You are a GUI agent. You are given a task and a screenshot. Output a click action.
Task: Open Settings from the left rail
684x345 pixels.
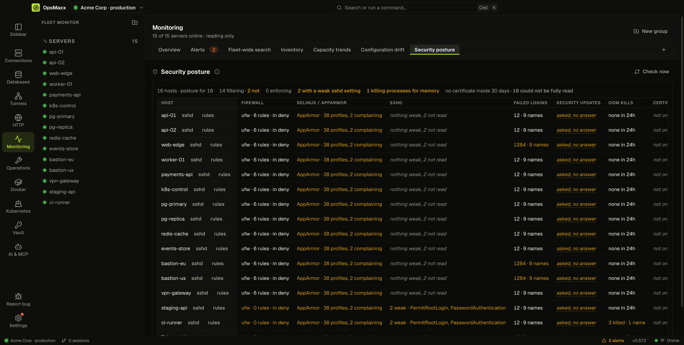[x=18, y=321]
